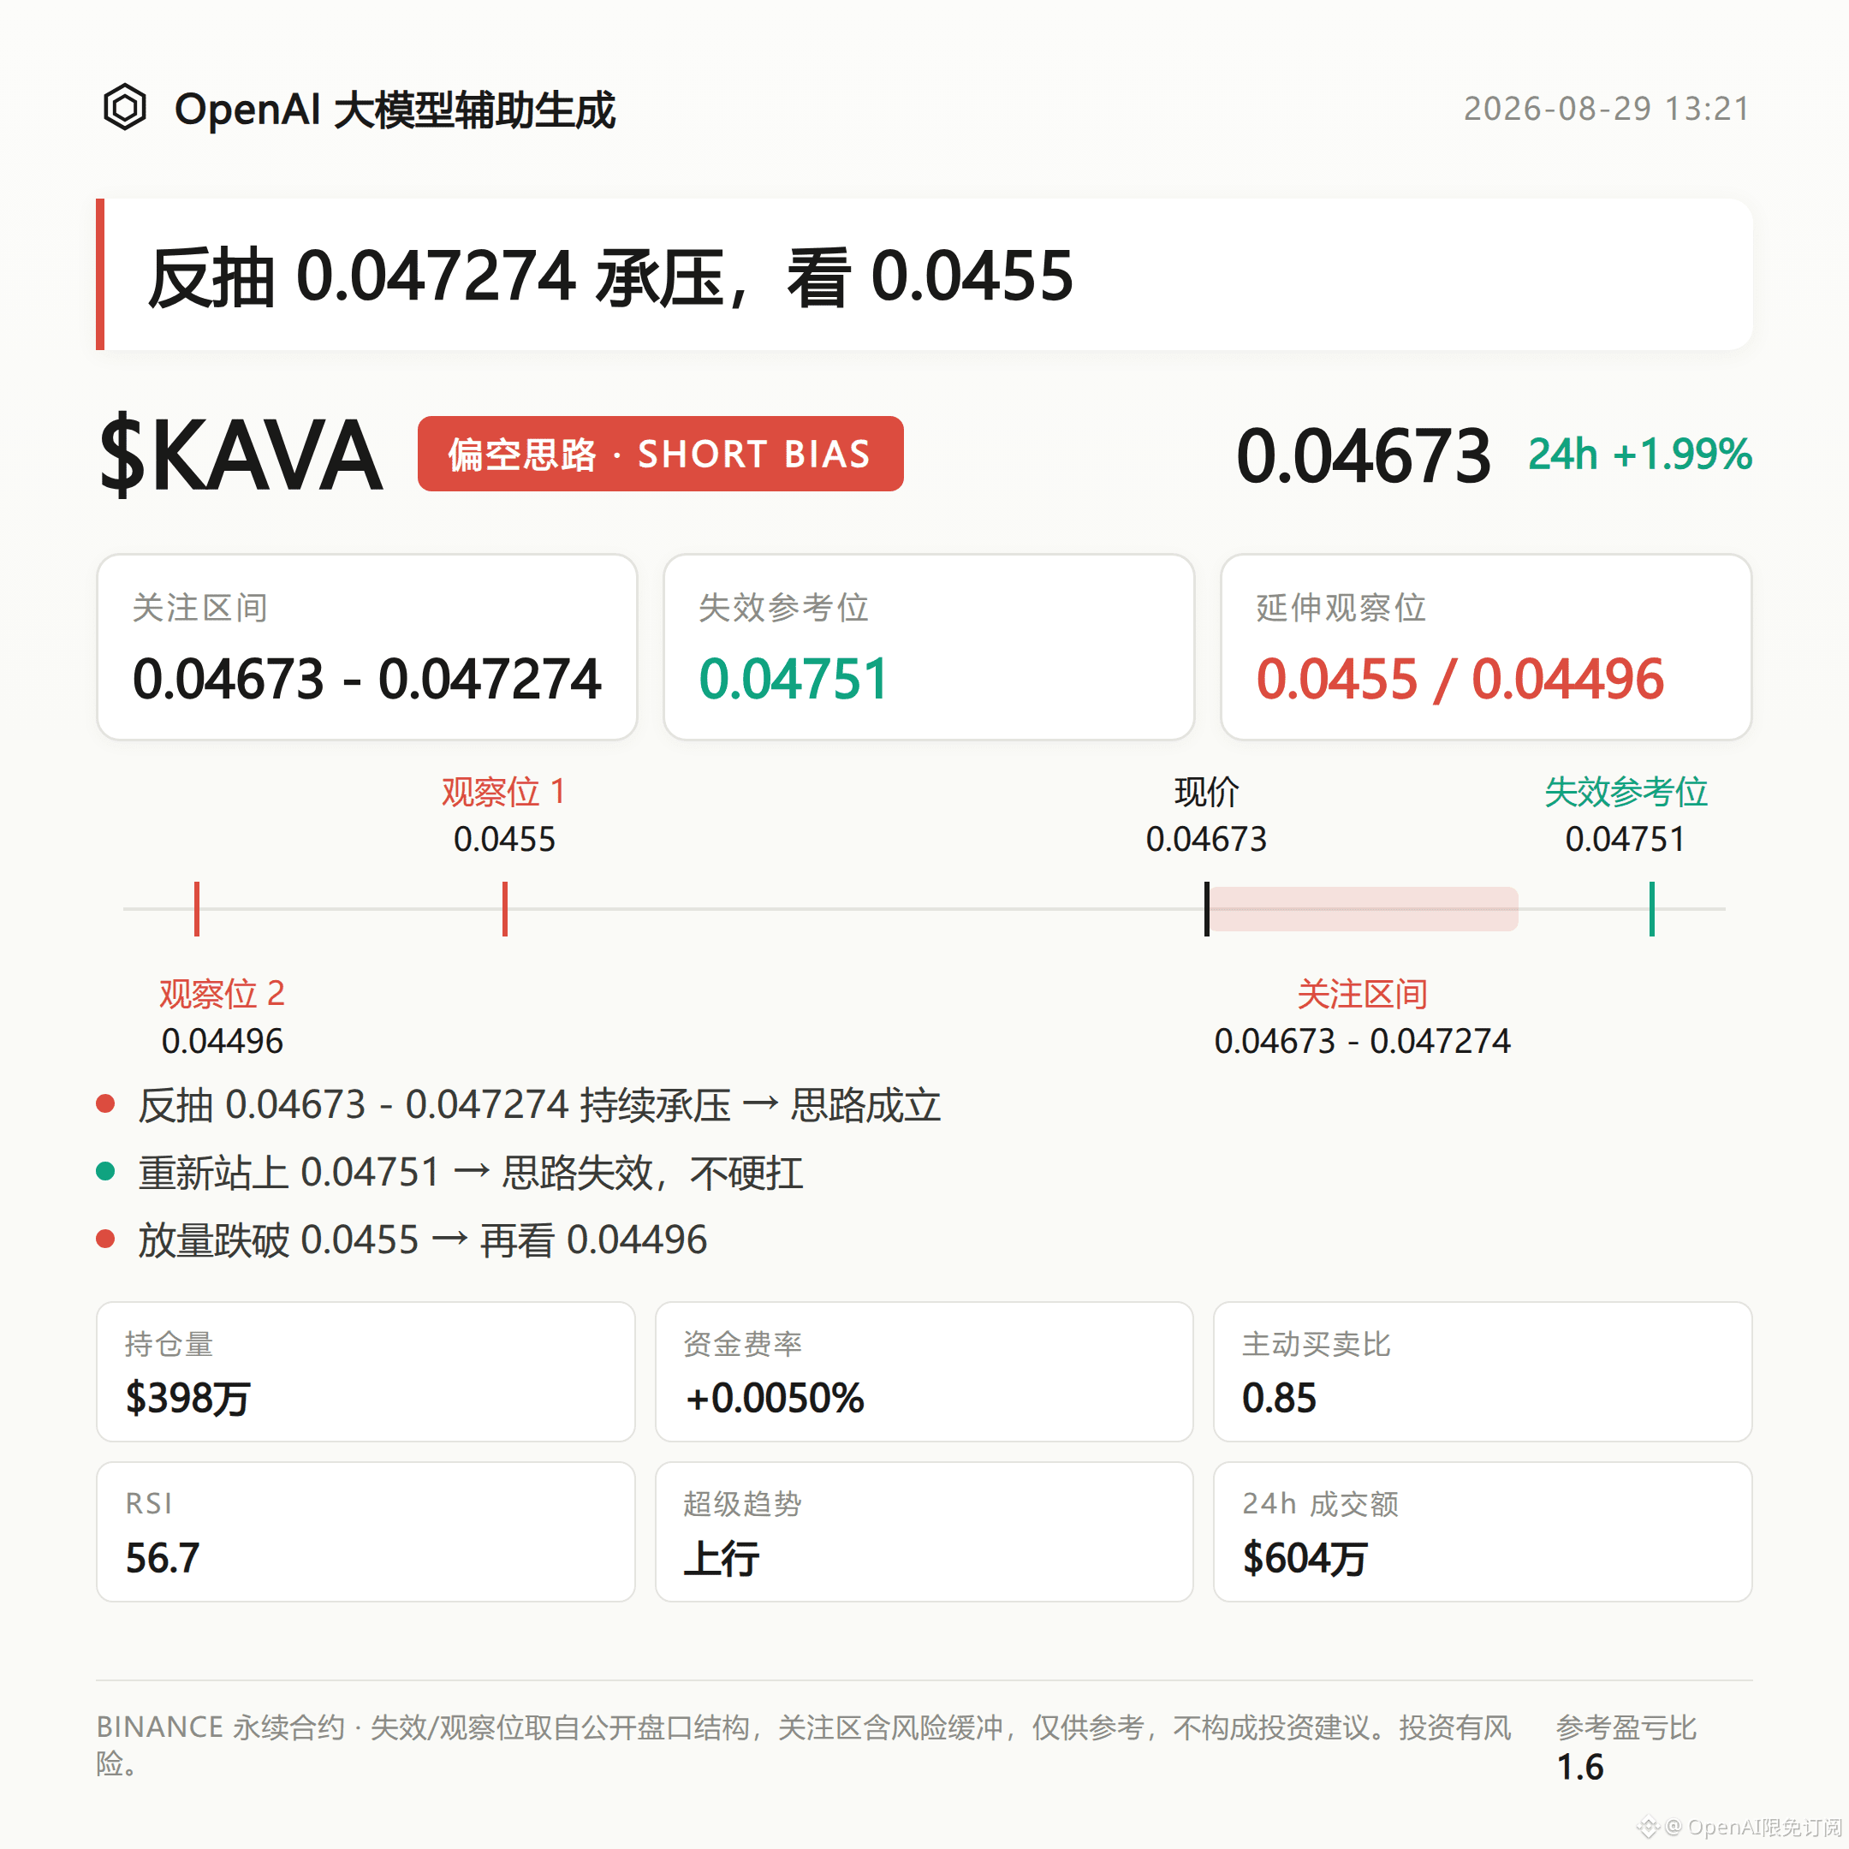Screen dimensions: 1849x1849
Task: Open the headline "反抽 0.047274 承压，看 0.0455"
Action: click(x=924, y=275)
